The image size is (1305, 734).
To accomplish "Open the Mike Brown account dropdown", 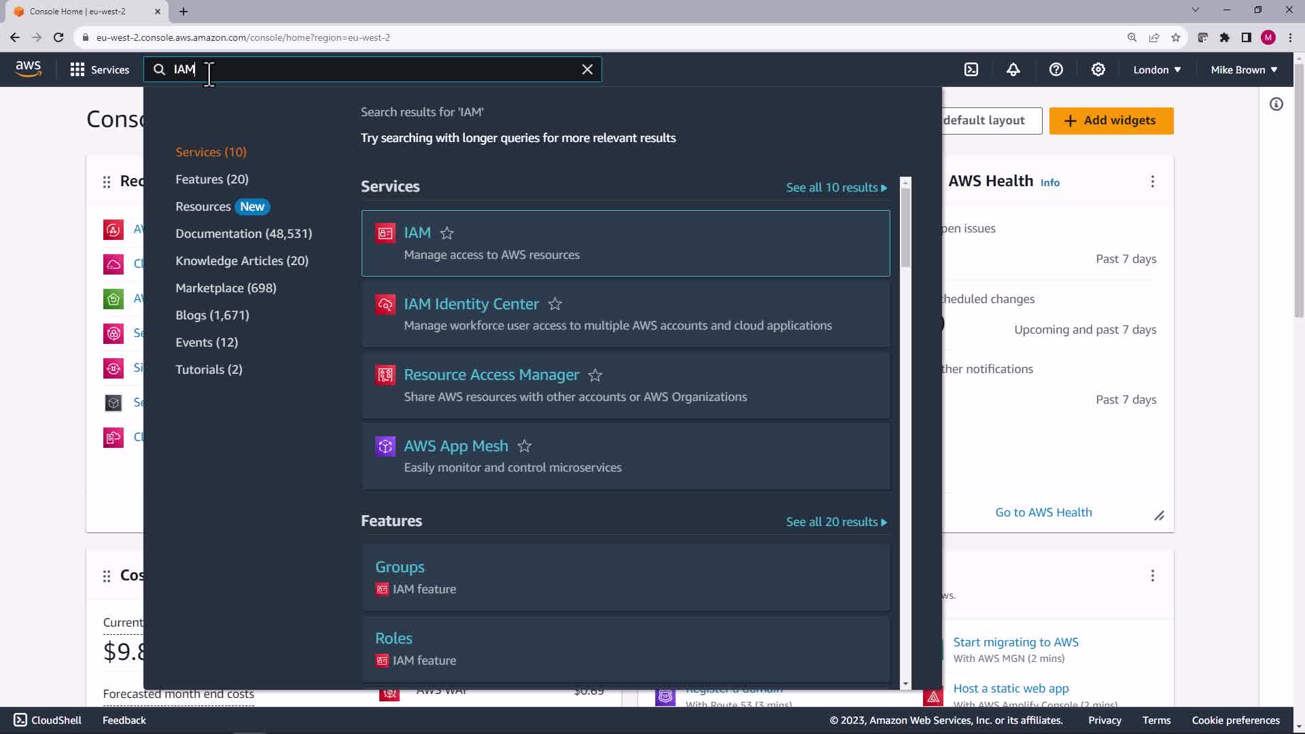I will tap(1244, 69).
